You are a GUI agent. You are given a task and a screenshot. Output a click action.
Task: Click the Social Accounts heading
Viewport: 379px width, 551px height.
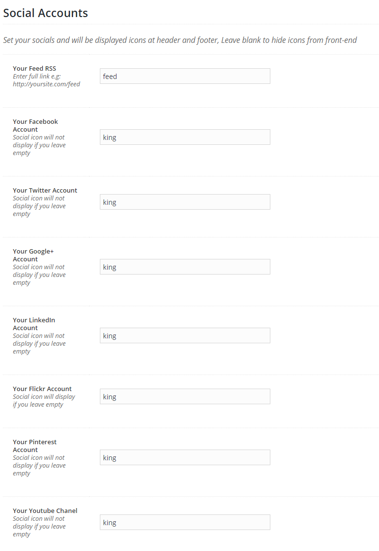coord(46,13)
